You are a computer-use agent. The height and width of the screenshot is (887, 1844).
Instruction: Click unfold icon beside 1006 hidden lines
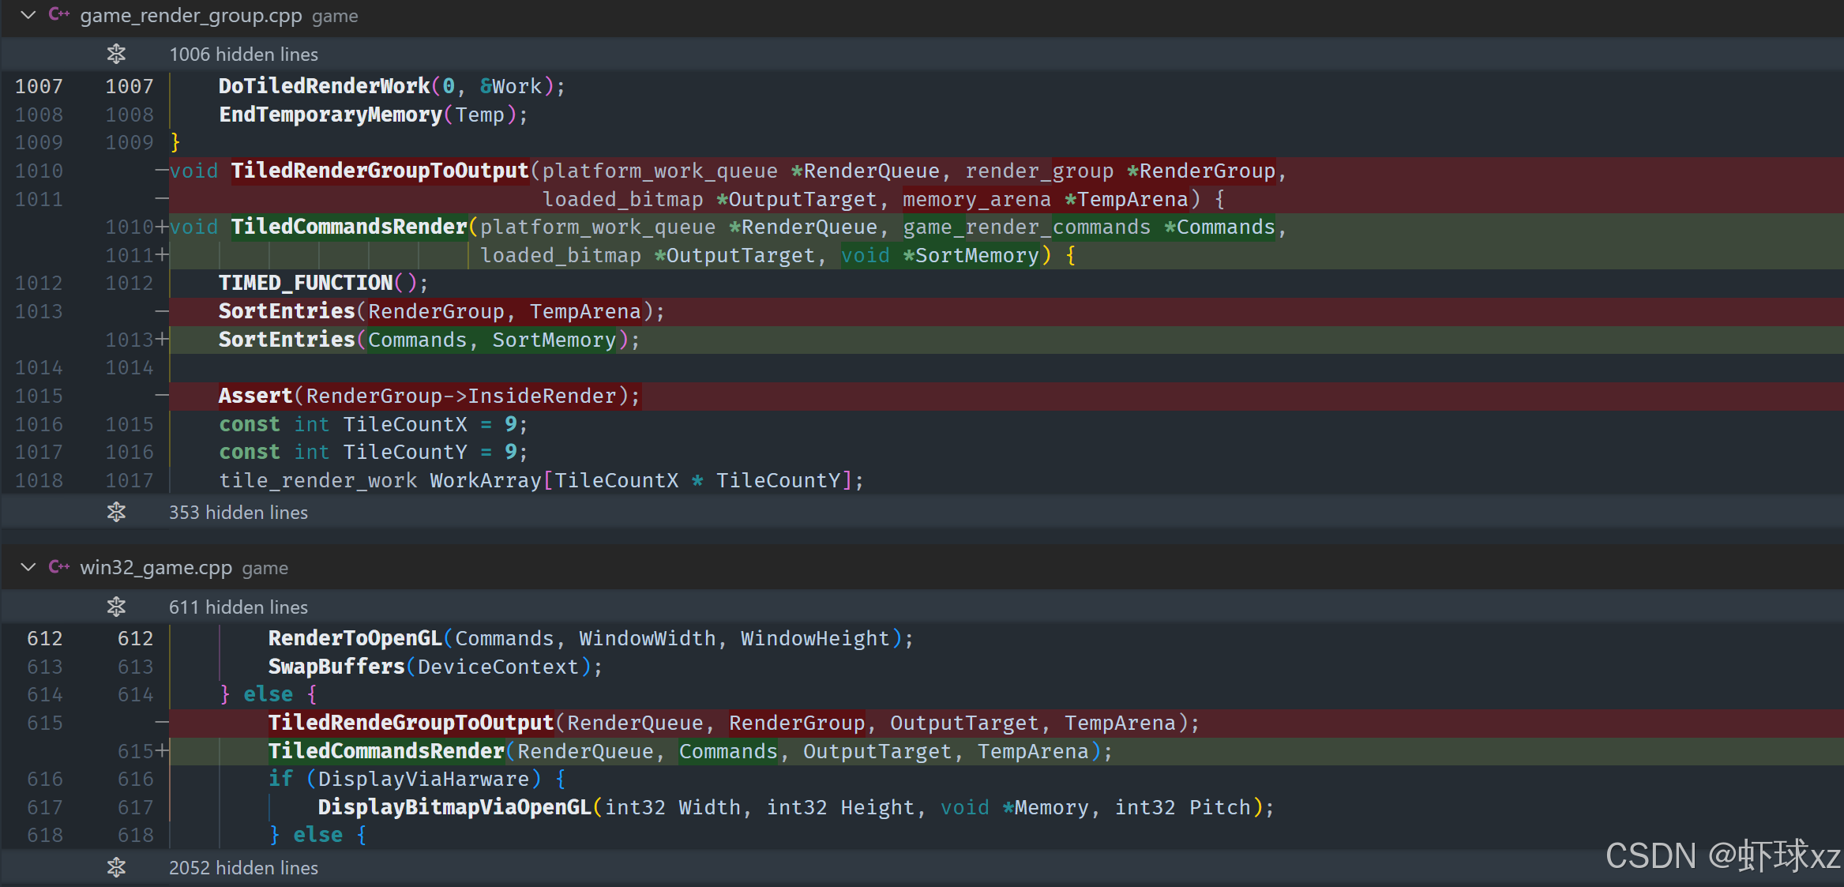pyautogui.click(x=116, y=54)
